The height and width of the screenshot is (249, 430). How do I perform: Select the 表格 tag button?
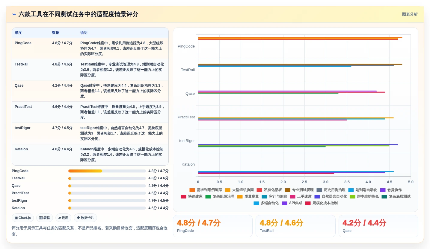pyautogui.click(x=45, y=218)
